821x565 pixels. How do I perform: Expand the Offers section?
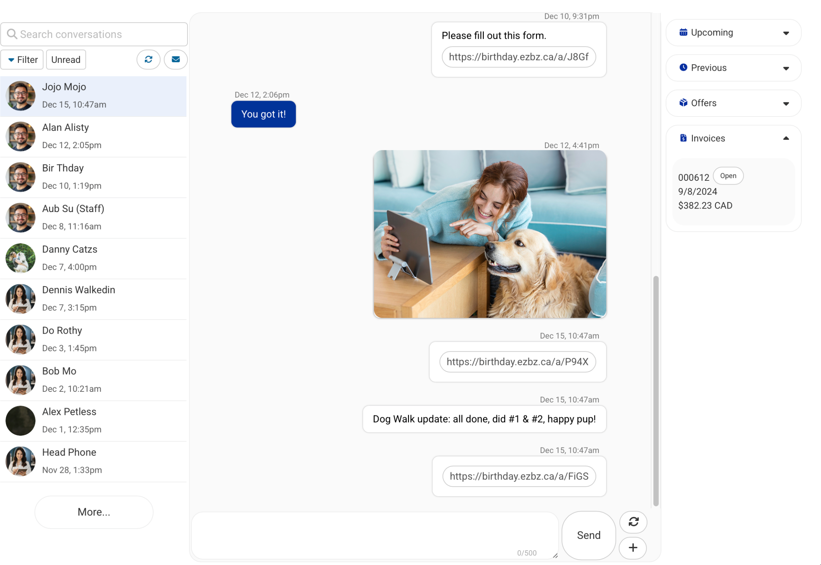pyautogui.click(x=786, y=103)
